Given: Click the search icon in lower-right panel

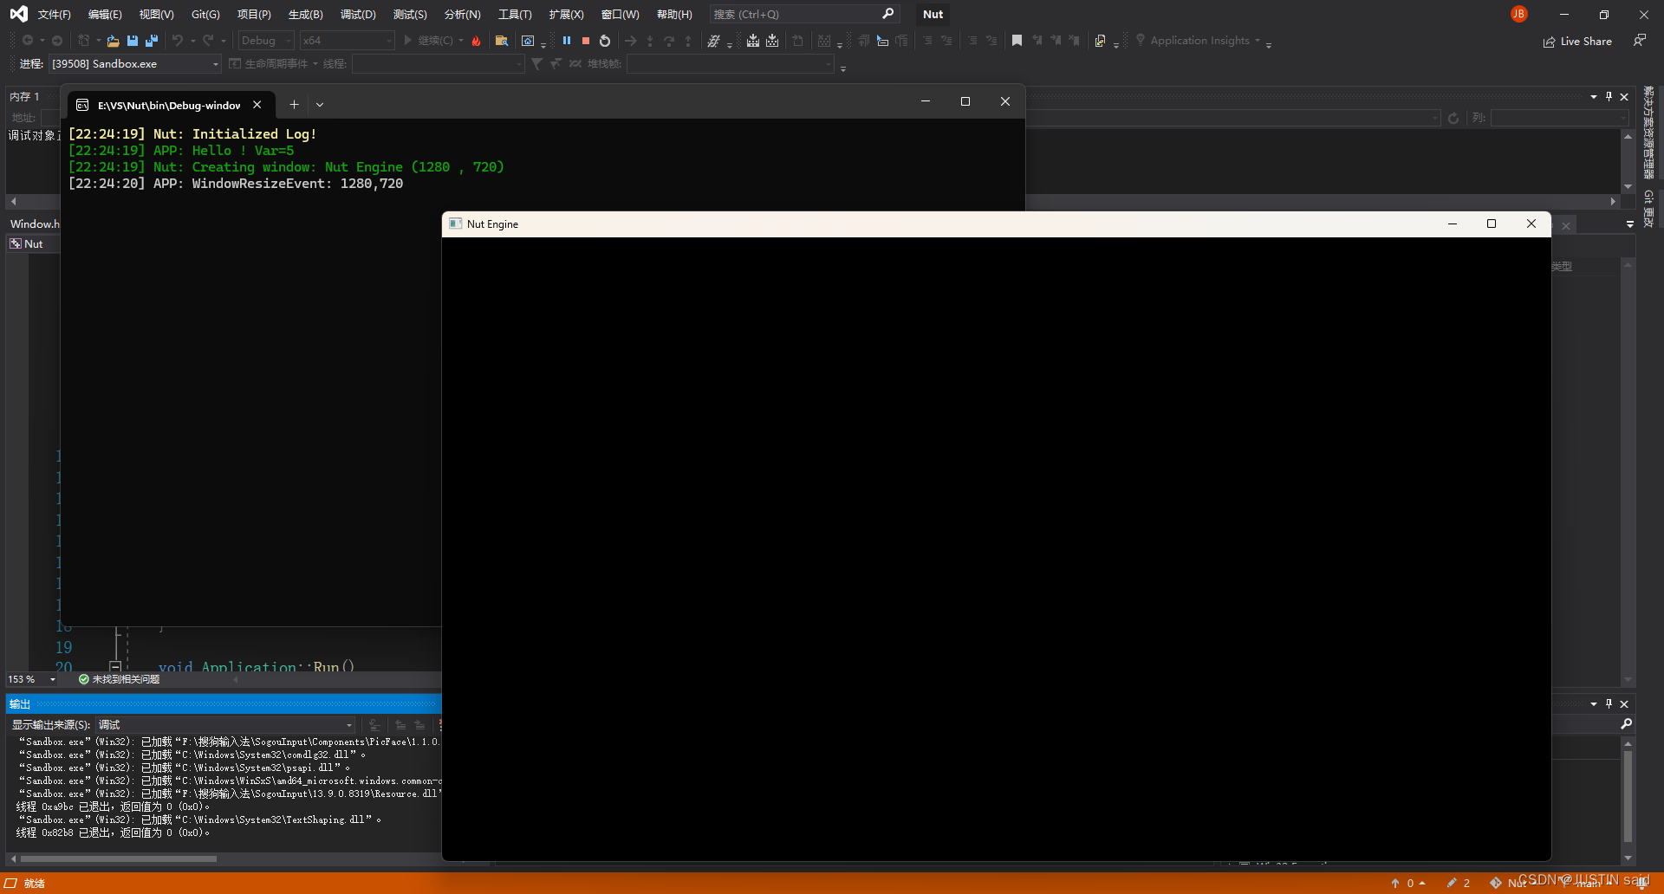Looking at the screenshot, I should 1627,724.
